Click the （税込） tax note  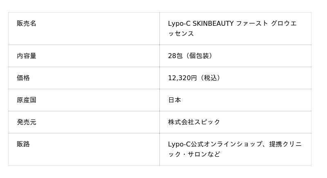point(210,78)
